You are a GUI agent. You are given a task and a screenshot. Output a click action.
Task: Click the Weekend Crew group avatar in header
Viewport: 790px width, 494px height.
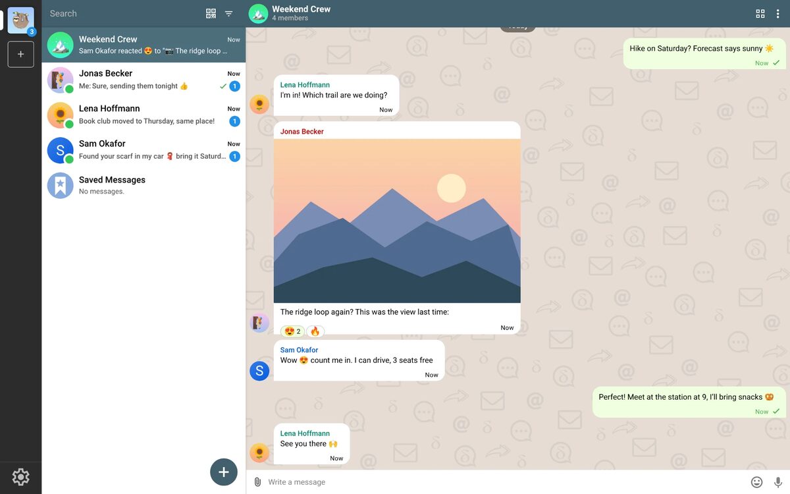coord(258,13)
